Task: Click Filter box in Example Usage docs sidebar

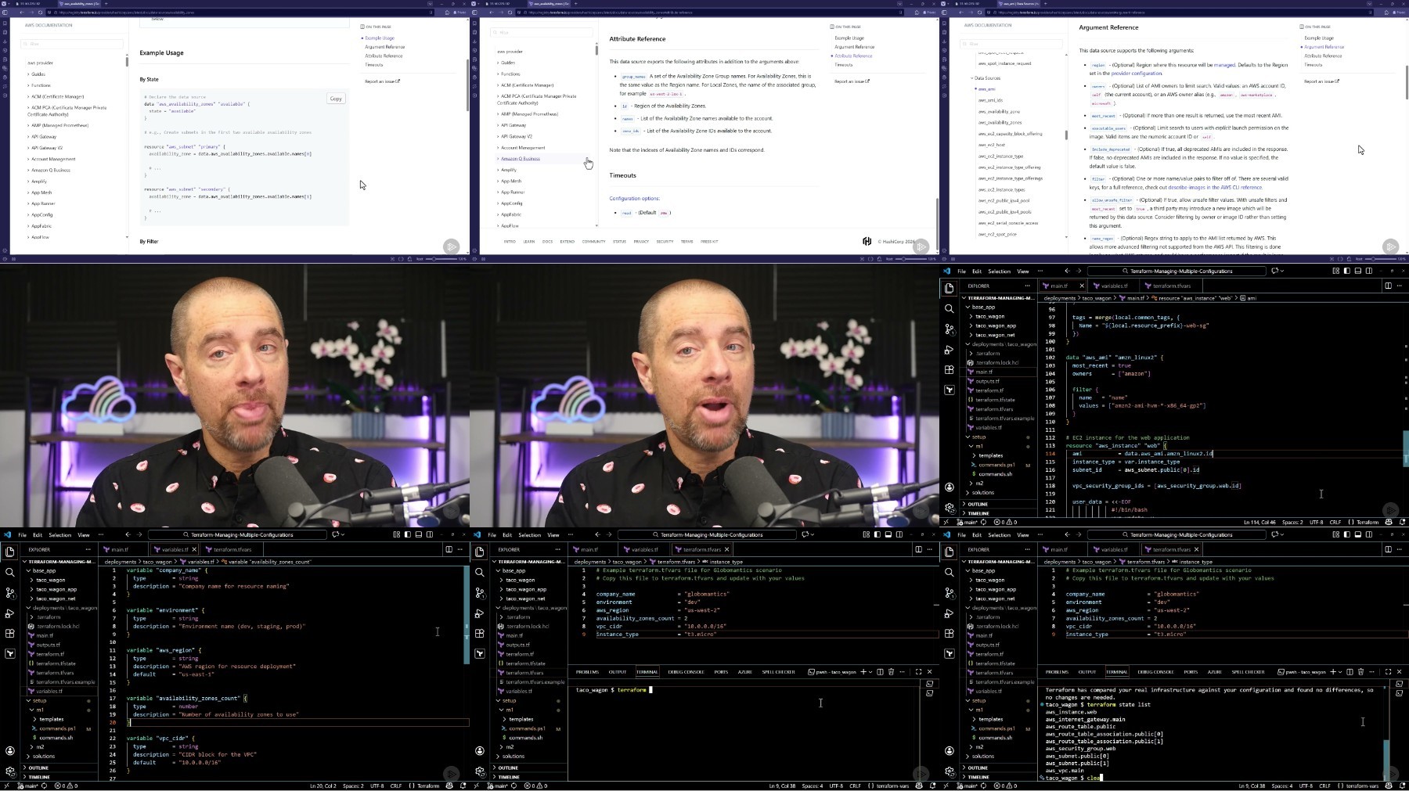Action: [x=71, y=44]
